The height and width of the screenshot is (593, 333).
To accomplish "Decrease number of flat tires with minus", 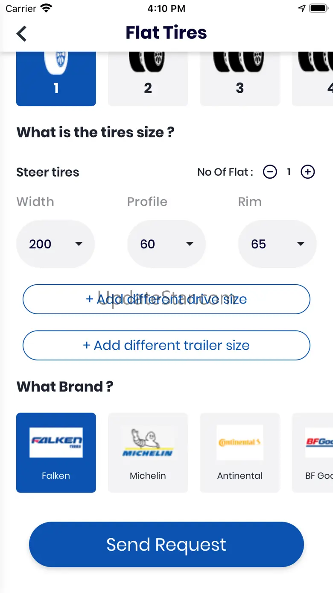I will click(x=270, y=172).
